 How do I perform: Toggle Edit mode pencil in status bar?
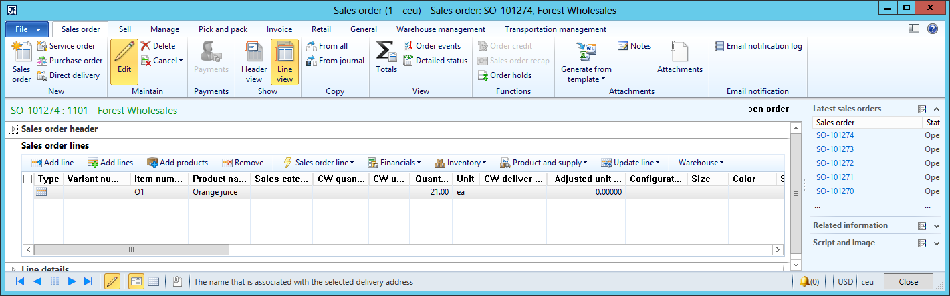coord(112,282)
